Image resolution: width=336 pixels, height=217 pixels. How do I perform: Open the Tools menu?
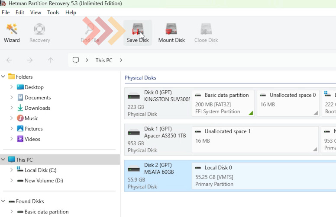[x=53, y=13]
